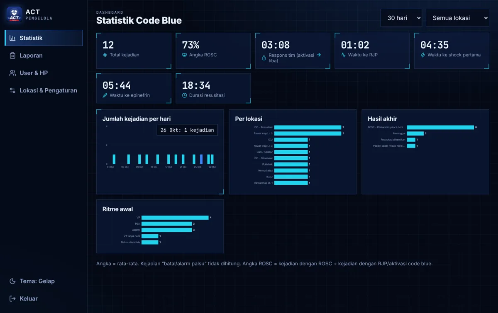Open the User & HP menu item
This screenshot has width=498, height=313.
[44, 73]
